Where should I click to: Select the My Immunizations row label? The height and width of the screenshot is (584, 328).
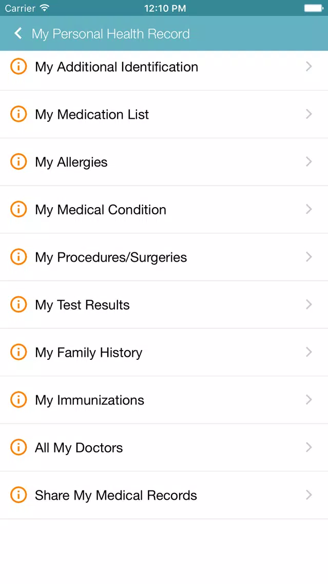tap(89, 400)
